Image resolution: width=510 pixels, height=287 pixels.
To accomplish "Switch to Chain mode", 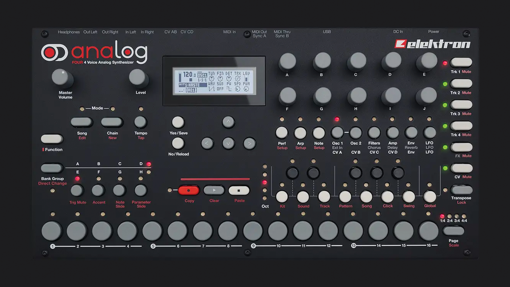I will click(112, 121).
